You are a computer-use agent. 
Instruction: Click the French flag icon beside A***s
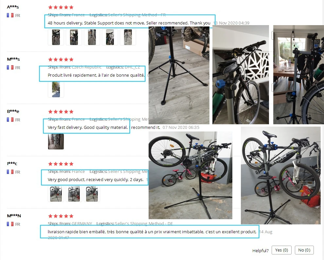click(x=10, y=15)
